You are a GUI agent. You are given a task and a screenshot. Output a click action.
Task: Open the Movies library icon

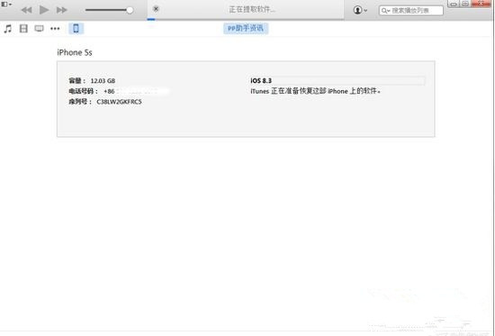tap(23, 29)
